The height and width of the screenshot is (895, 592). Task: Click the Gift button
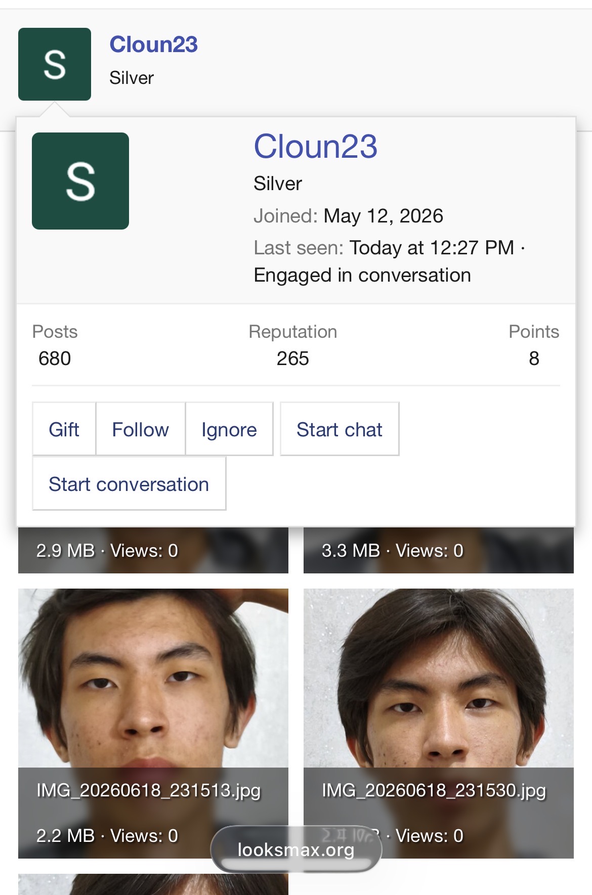tap(64, 429)
